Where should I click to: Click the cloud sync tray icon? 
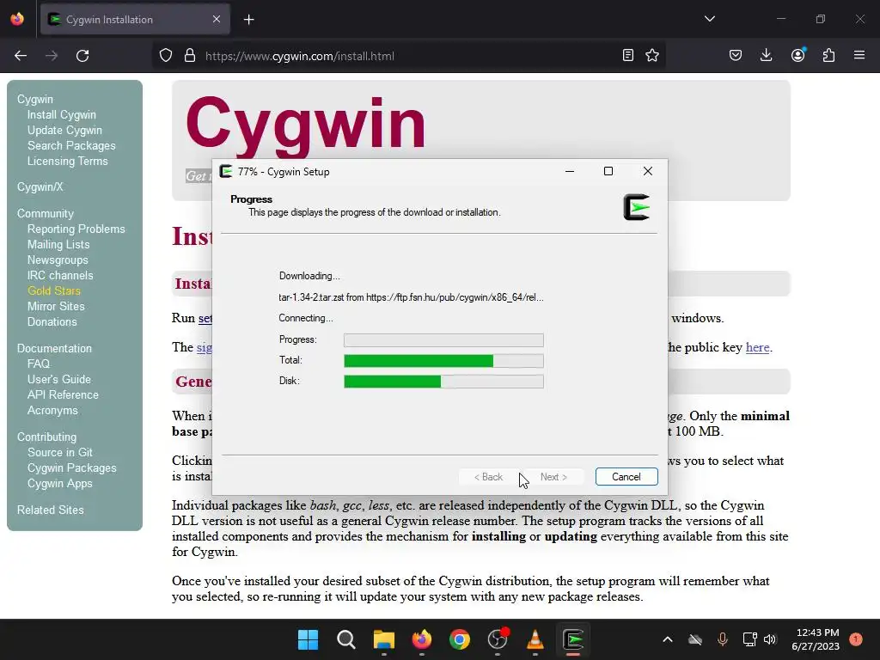pyautogui.click(x=694, y=639)
